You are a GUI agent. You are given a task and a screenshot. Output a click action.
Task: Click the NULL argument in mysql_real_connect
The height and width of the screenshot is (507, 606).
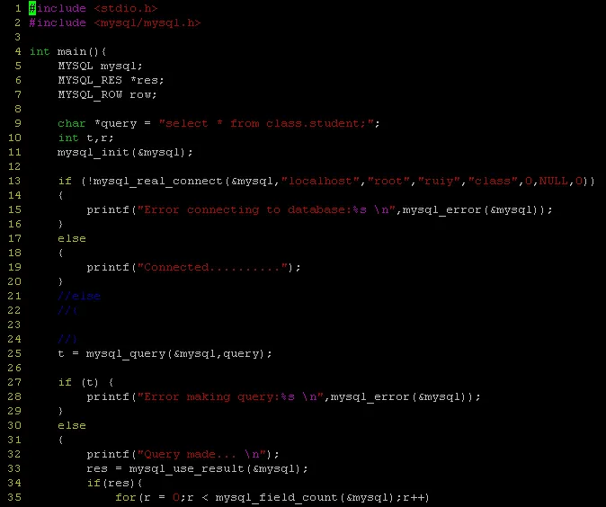[x=554, y=181]
